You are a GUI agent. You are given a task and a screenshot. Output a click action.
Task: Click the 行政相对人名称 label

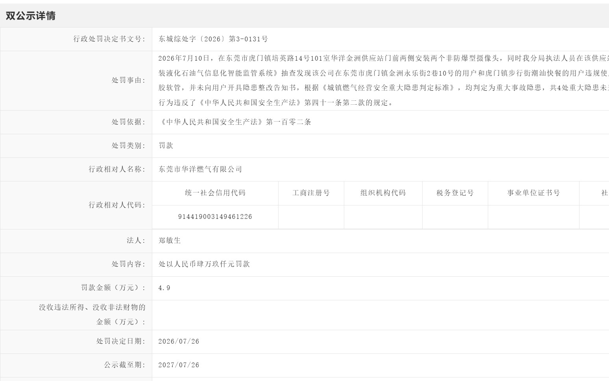click(117, 169)
